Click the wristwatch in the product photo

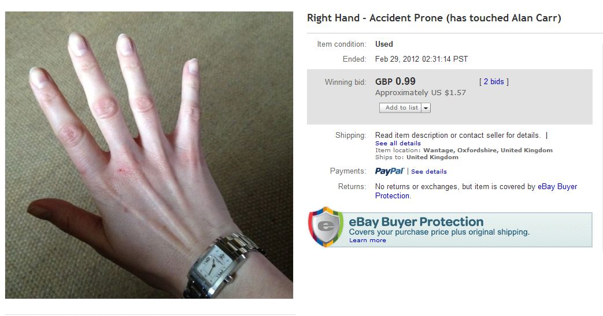pyautogui.click(x=221, y=266)
